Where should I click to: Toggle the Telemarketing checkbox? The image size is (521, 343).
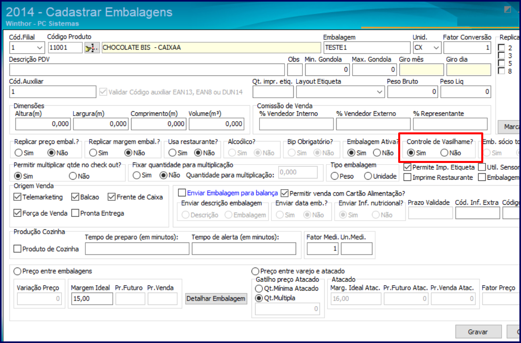click(x=17, y=197)
